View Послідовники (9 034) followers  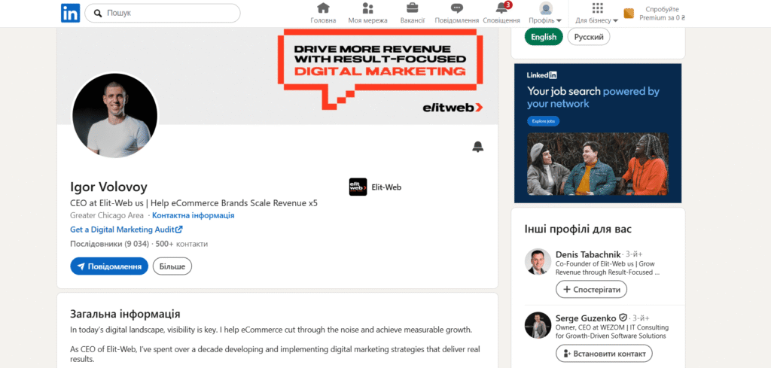[110, 244]
